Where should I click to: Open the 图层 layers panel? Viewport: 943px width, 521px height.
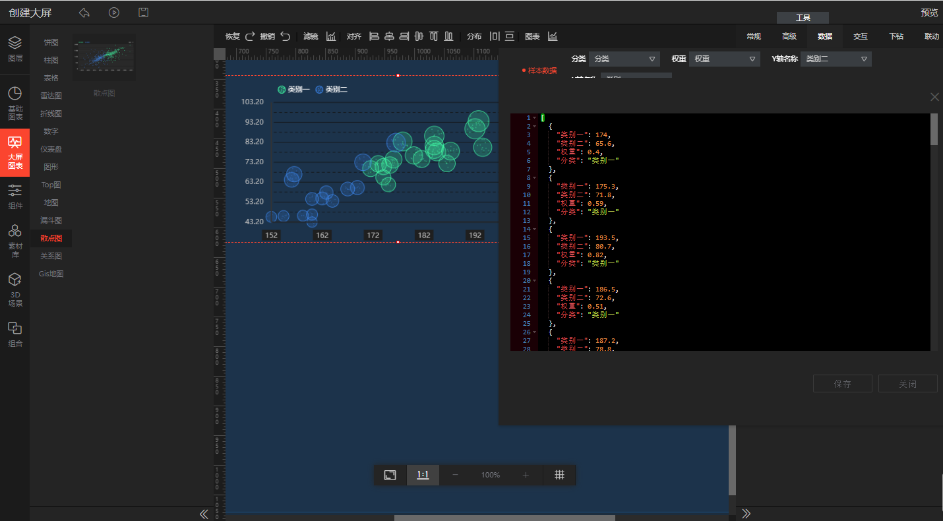click(15, 49)
